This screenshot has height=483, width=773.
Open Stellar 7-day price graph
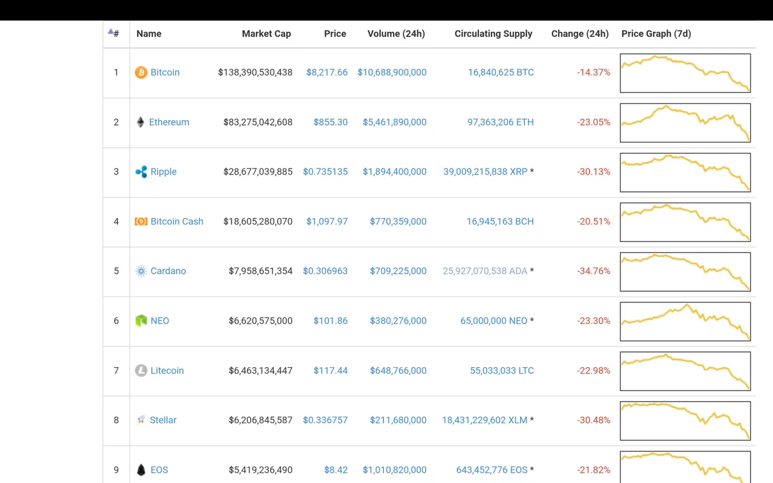(x=685, y=421)
